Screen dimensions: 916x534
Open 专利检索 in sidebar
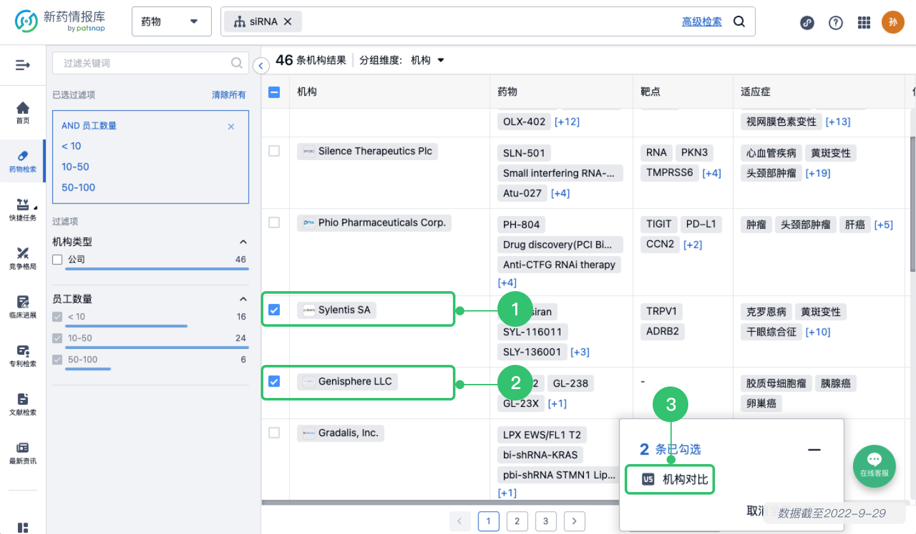coord(23,355)
